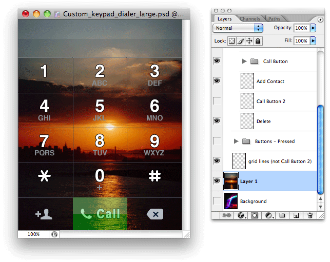Click the lock all padlock icon
Screen dimensions: 330x262
point(258,41)
